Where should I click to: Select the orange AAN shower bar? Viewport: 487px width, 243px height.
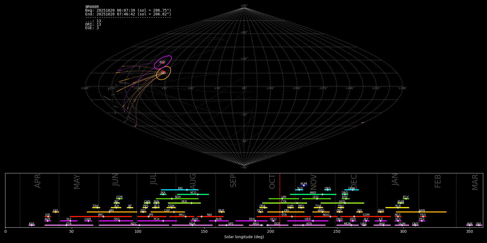tap(421, 212)
